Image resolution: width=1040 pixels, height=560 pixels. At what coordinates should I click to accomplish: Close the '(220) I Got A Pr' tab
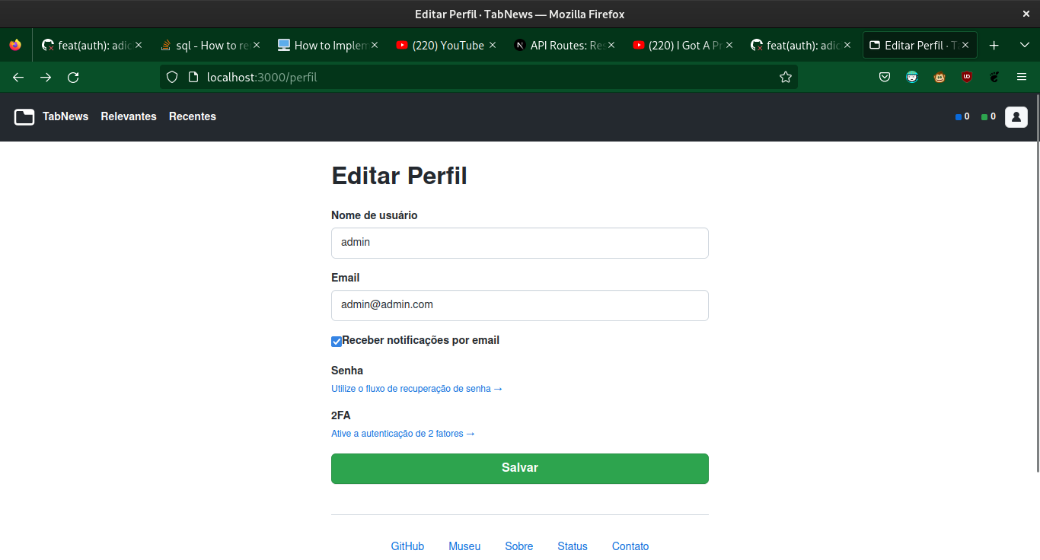click(x=729, y=46)
